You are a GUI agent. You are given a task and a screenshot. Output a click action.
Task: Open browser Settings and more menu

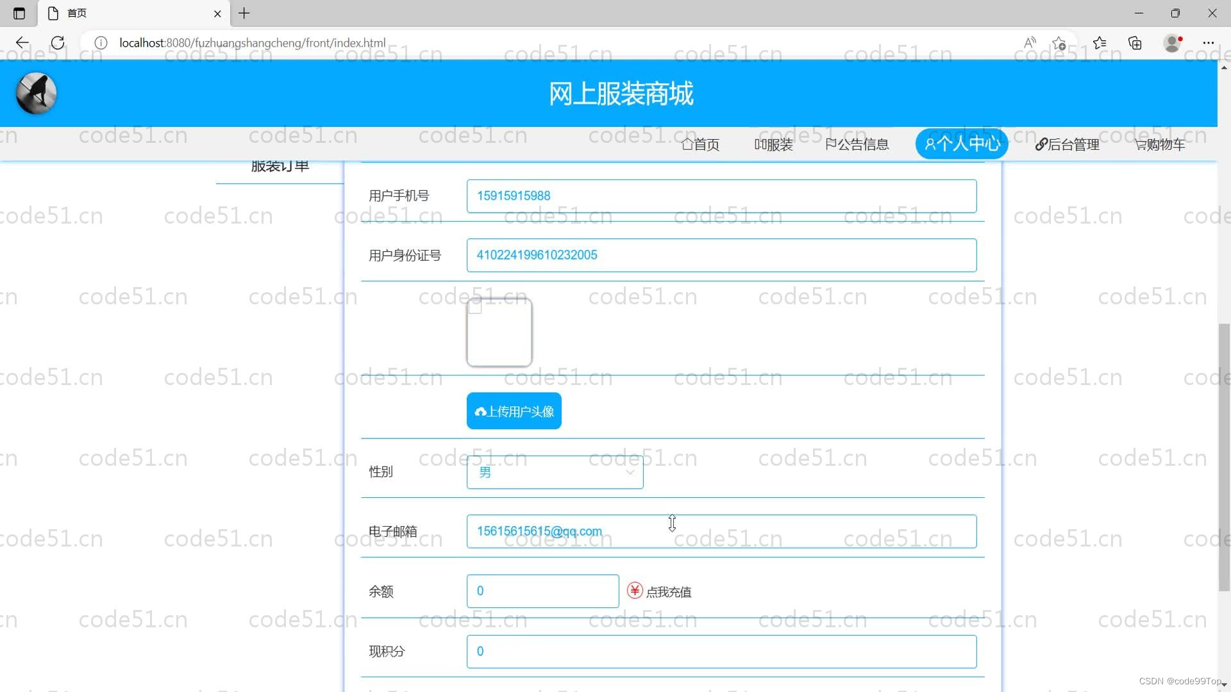(x=1209, y=43)
